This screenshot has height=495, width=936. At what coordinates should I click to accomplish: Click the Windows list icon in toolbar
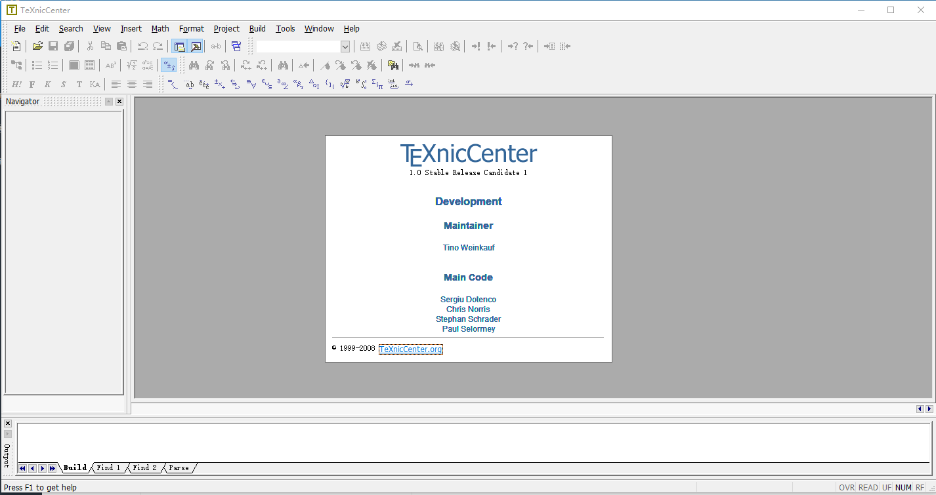236,47
